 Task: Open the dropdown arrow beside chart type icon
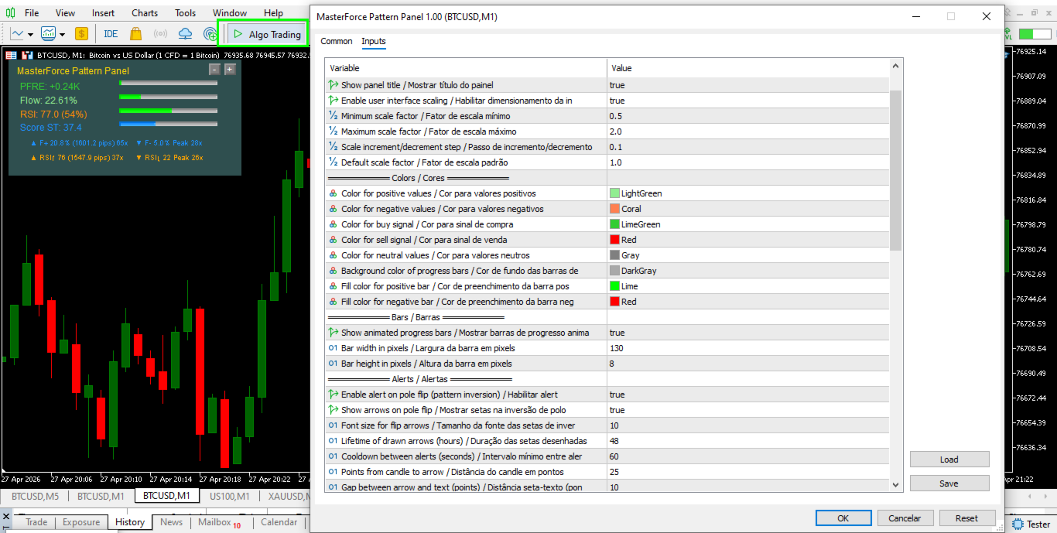point(30,35)
